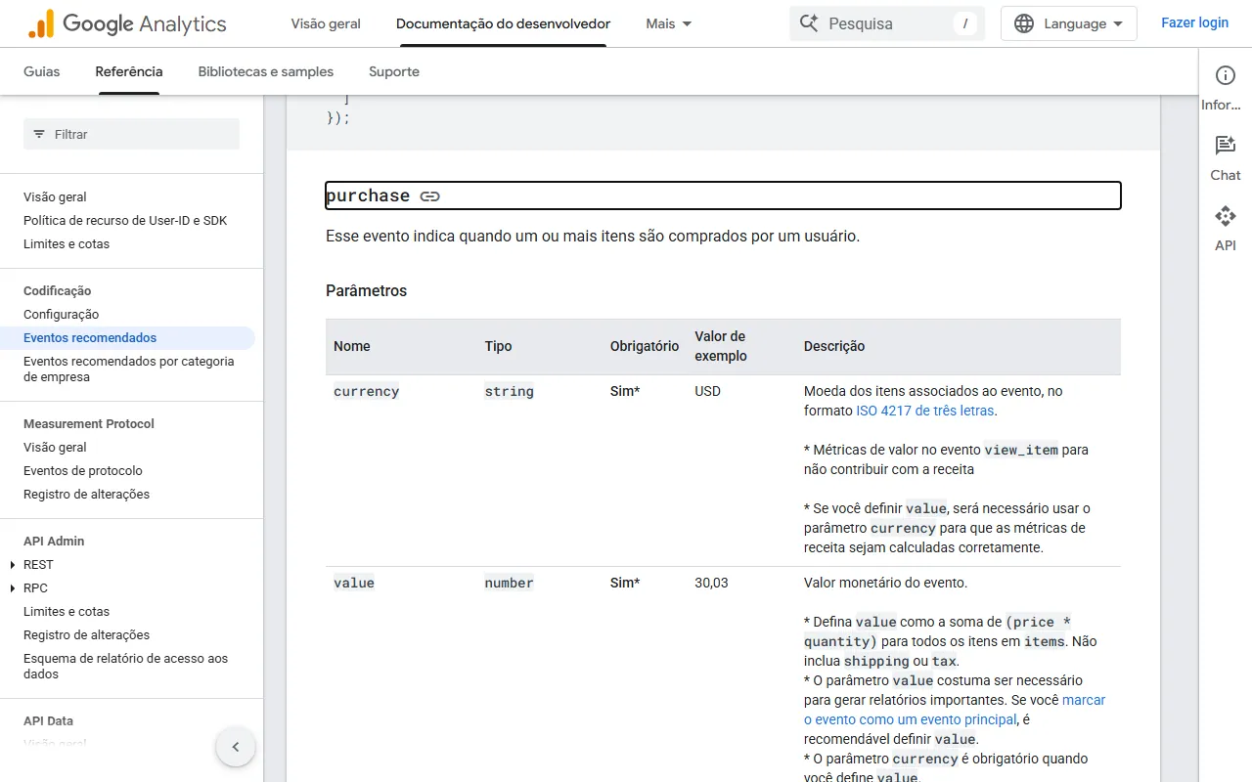Click into the Pesquisa search field
Screen dimensions: 1252x782
pyautogui.click(x=886, y=23)
